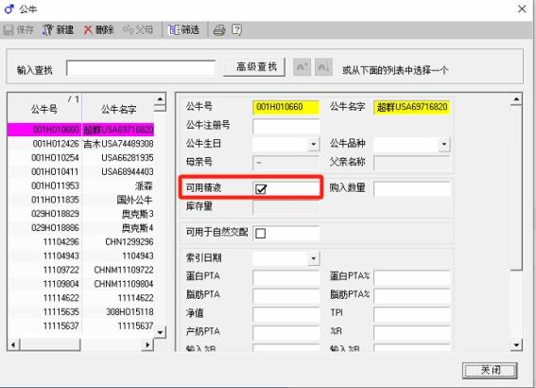
Task: Click the find previous icon beside 高级查找
Action: coord(302,67)
